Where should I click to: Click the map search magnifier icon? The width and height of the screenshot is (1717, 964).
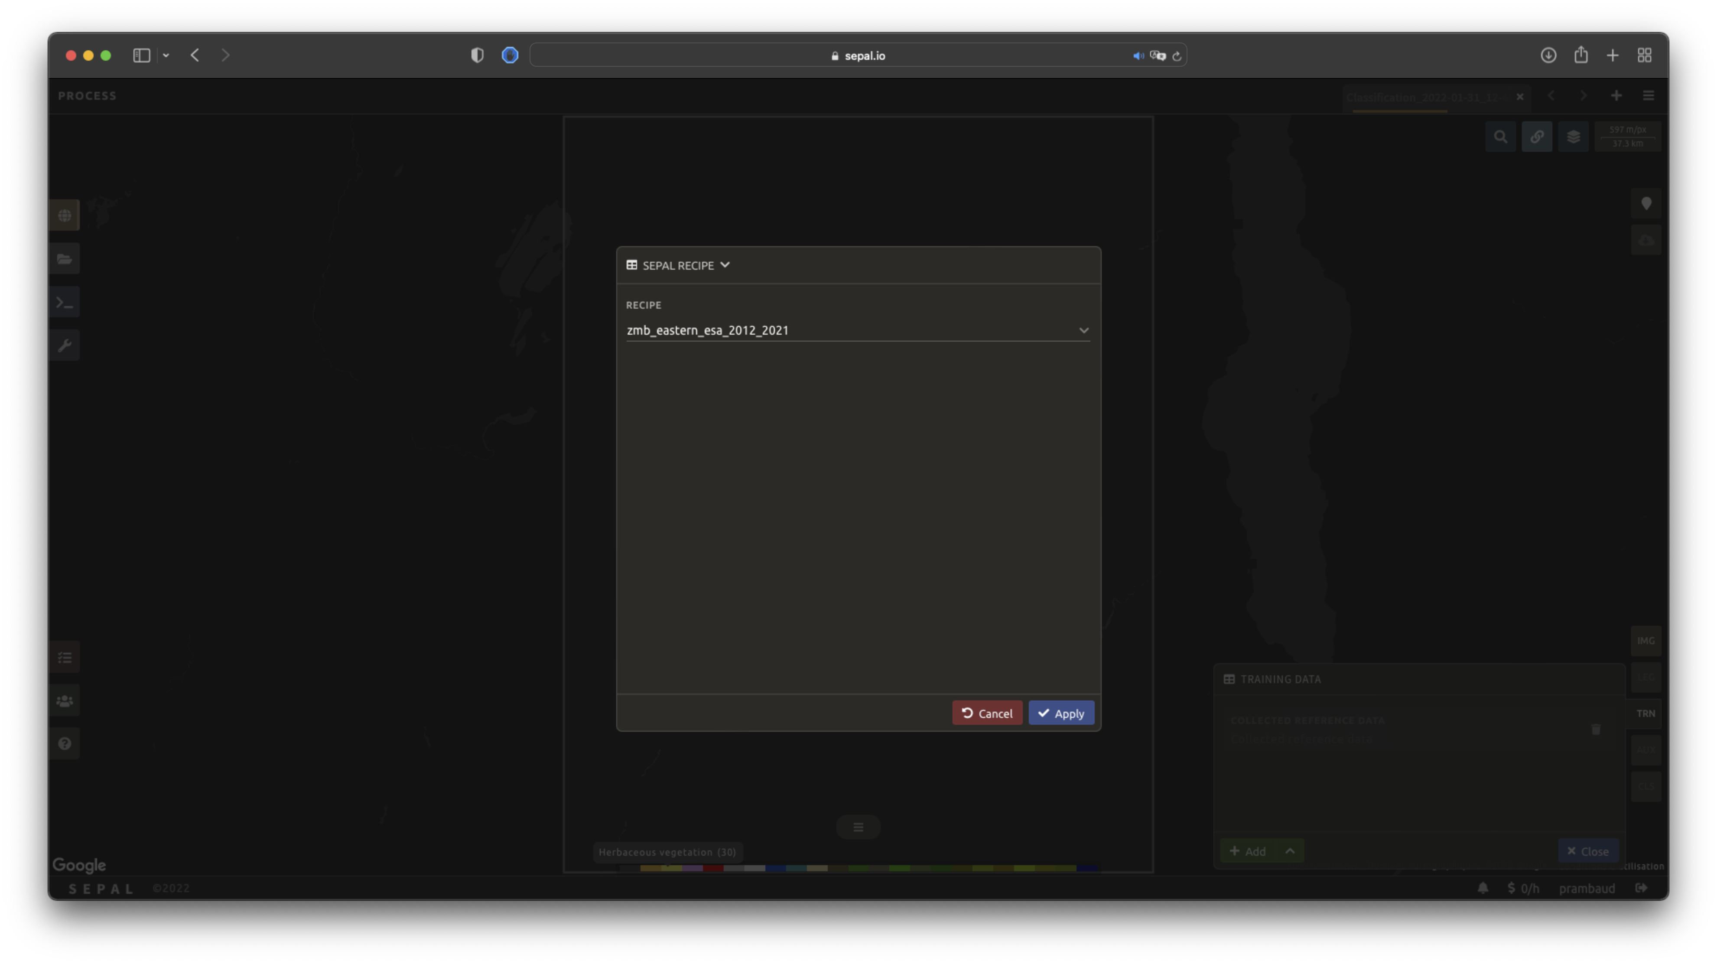[x=1500, y=137]
